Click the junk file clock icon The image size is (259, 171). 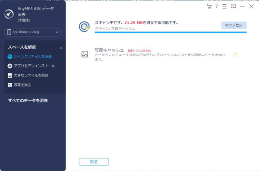[10, 57]
